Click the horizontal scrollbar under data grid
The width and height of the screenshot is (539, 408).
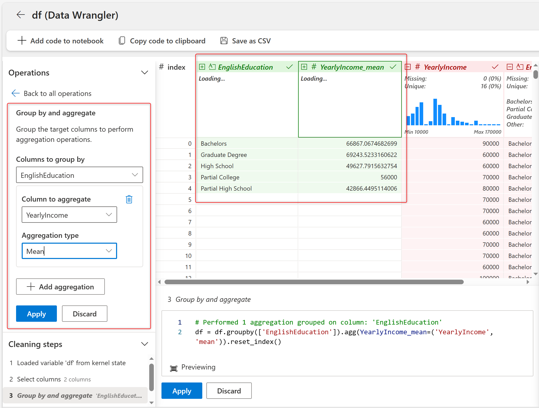[314, 282]
